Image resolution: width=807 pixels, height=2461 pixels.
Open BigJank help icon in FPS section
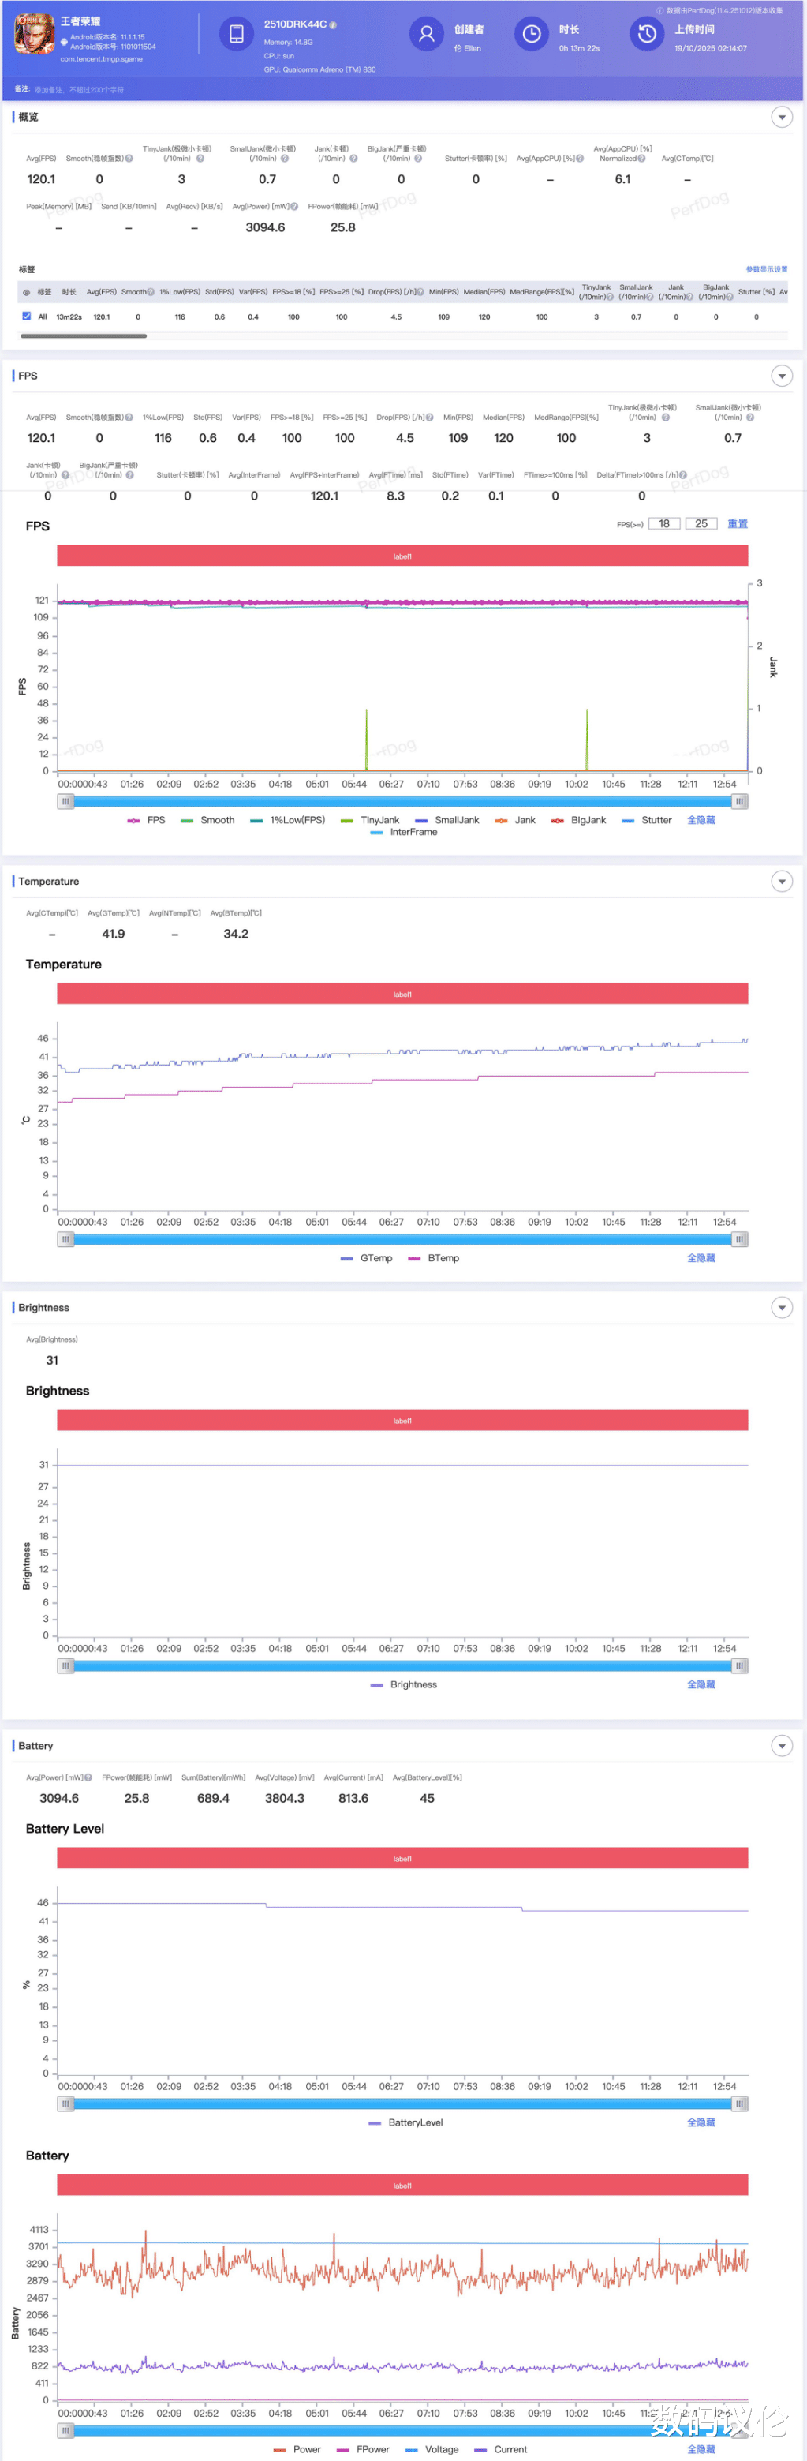(x=130, y=475)
